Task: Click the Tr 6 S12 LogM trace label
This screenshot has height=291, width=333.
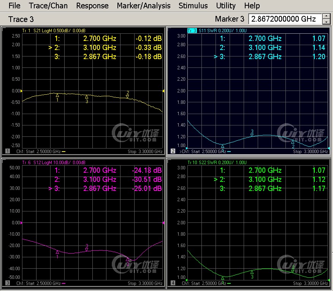Action: [x=54, y=162]
